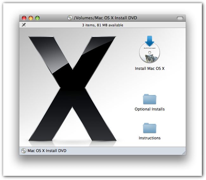Select the Instructions folder icon

tap(150, 128)
